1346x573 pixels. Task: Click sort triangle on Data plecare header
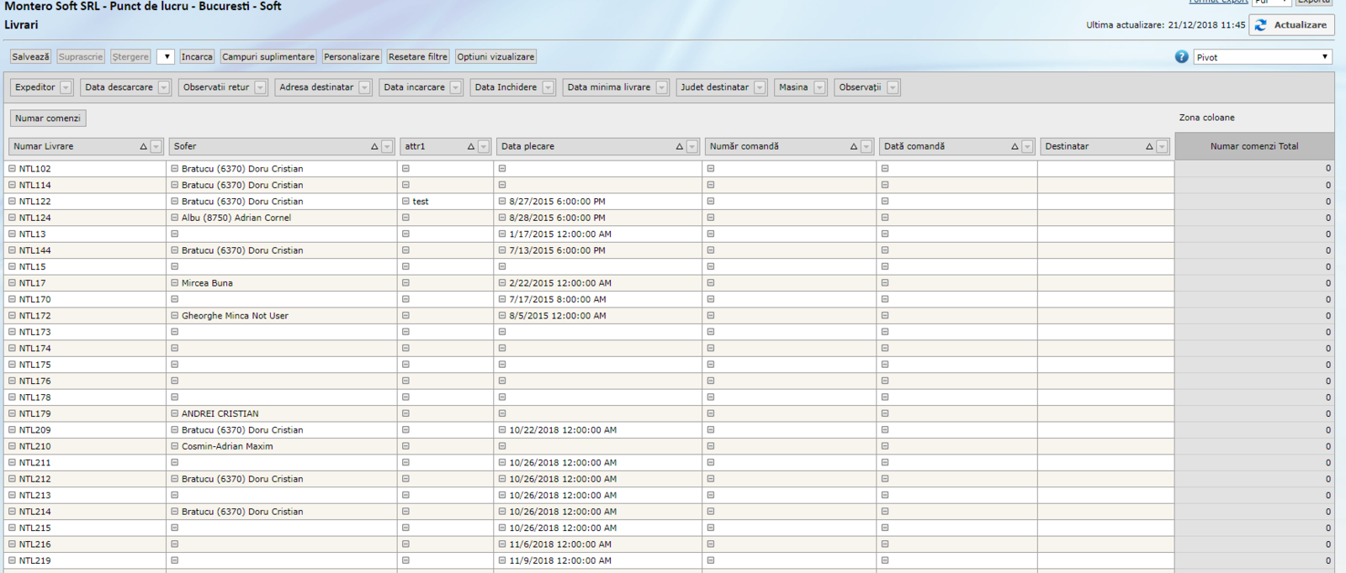click(x=679, y=147)
